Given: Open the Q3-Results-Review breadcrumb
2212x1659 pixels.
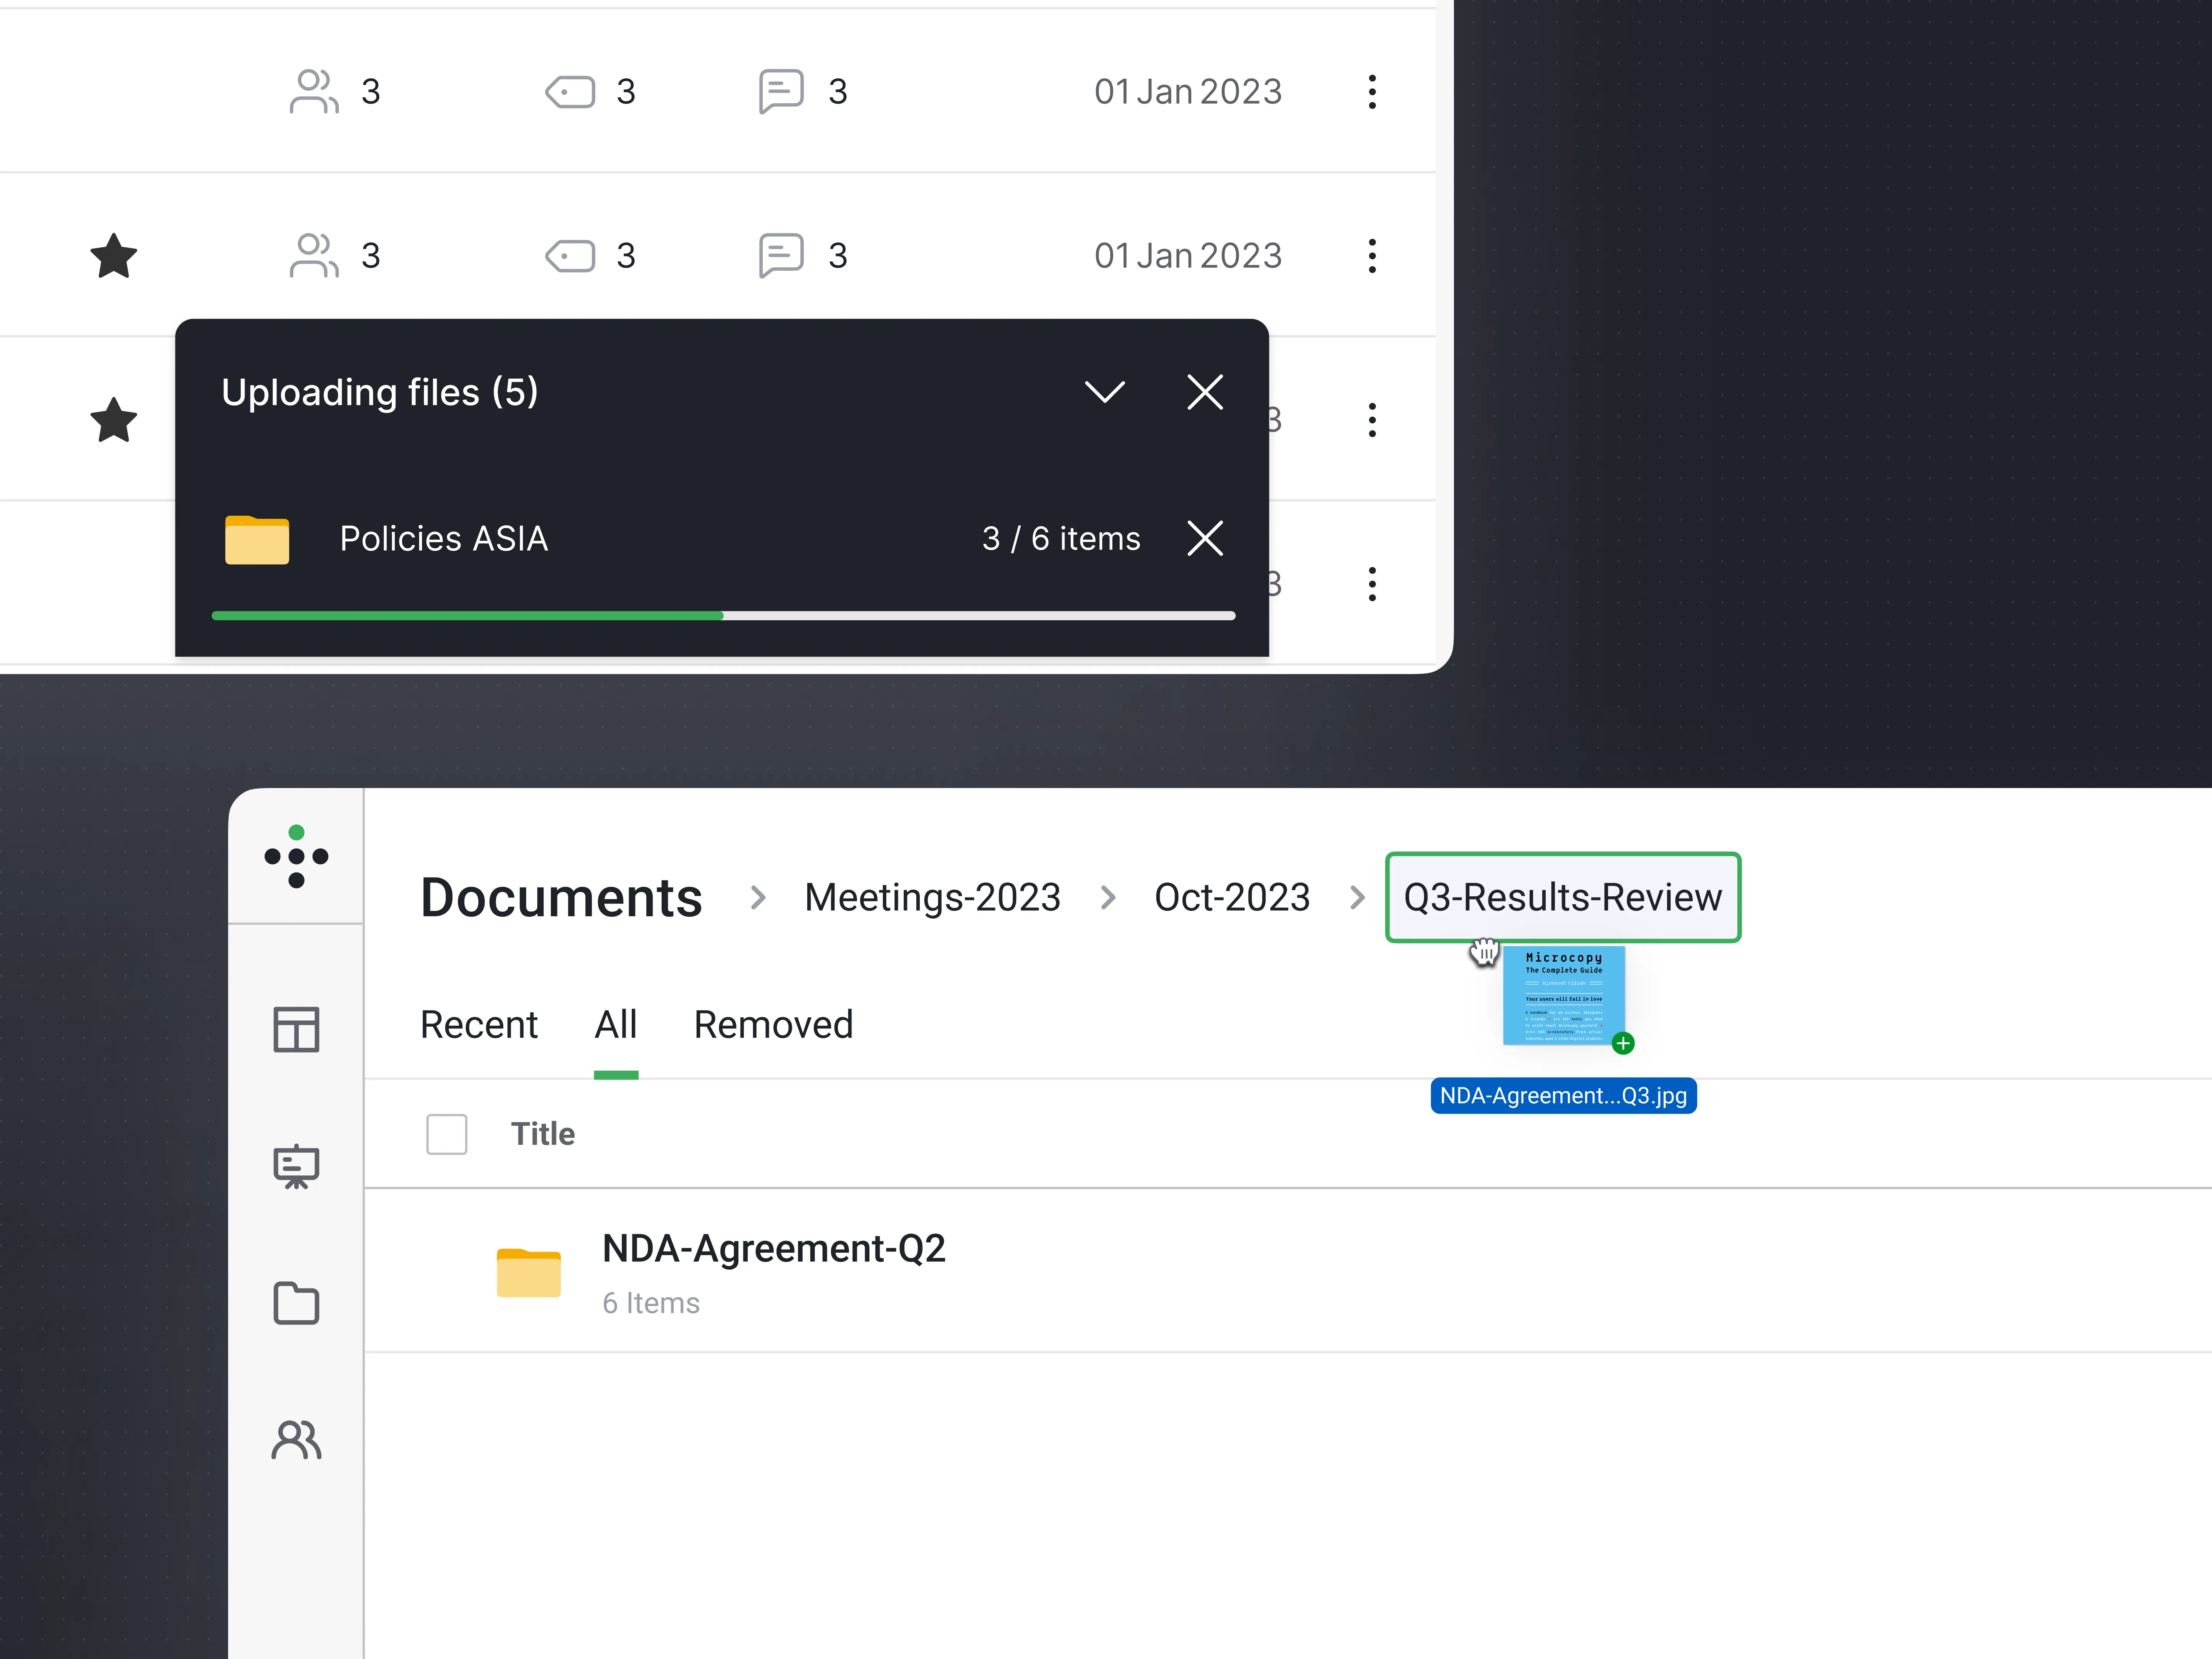Looking at the screenshot, I should pyautogui.click(x=1563, y=897).
